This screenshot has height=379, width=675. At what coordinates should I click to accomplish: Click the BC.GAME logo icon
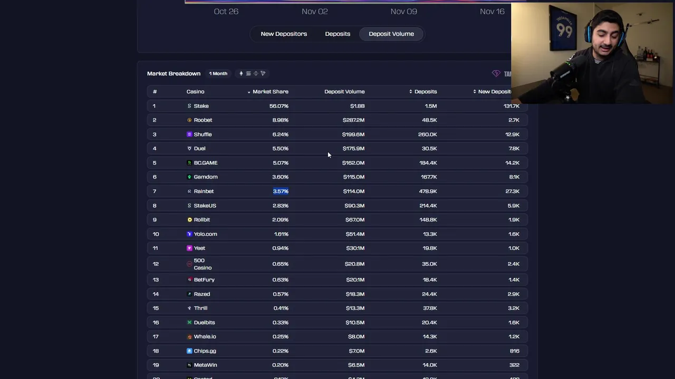189,163
